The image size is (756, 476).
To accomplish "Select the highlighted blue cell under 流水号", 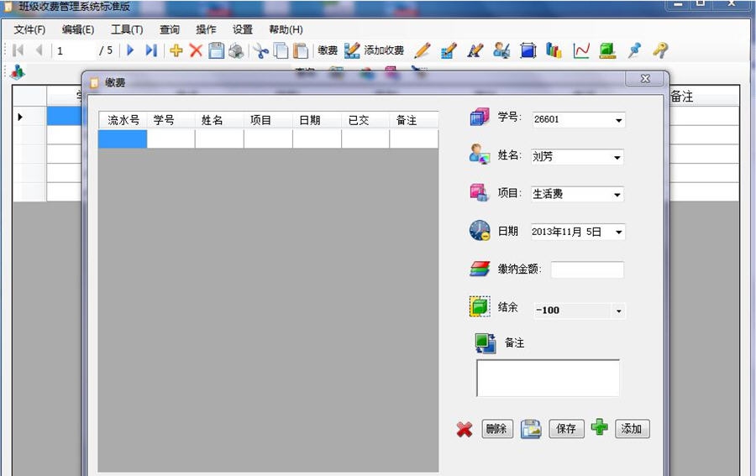I will (x=123, y=139).
